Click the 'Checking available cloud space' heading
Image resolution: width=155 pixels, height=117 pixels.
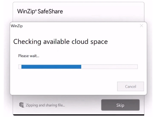click(61, 42)
